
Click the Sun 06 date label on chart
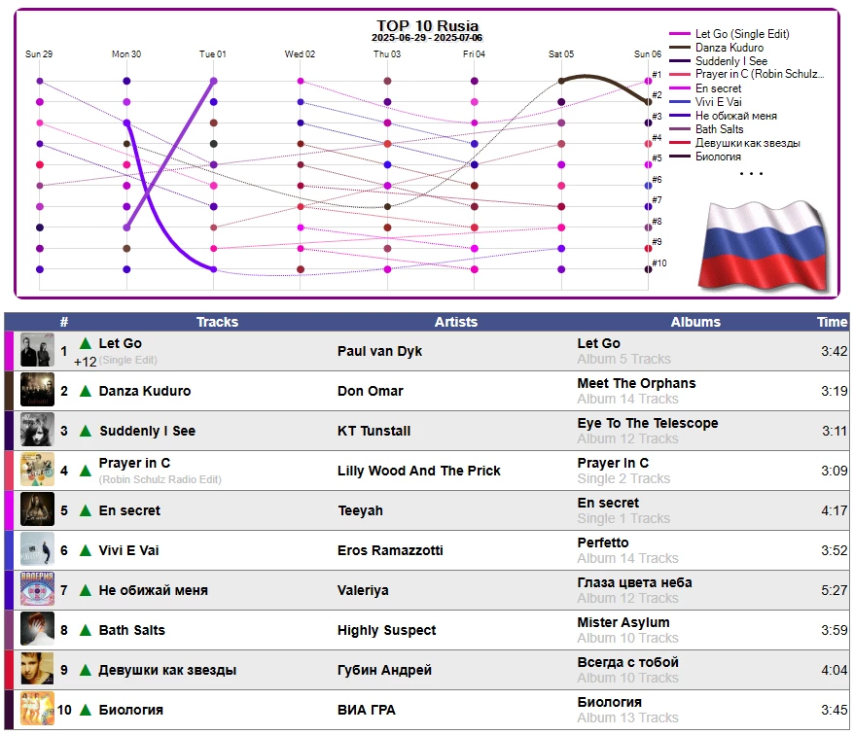pos(648,53)
